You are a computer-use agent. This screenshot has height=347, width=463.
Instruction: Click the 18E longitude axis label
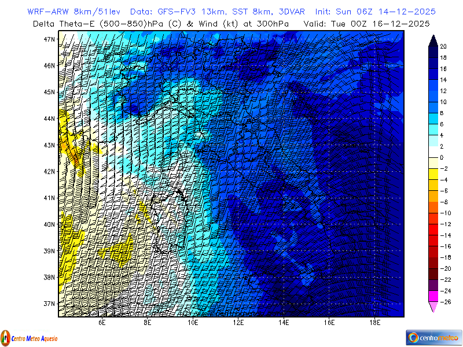coord(374,323)
